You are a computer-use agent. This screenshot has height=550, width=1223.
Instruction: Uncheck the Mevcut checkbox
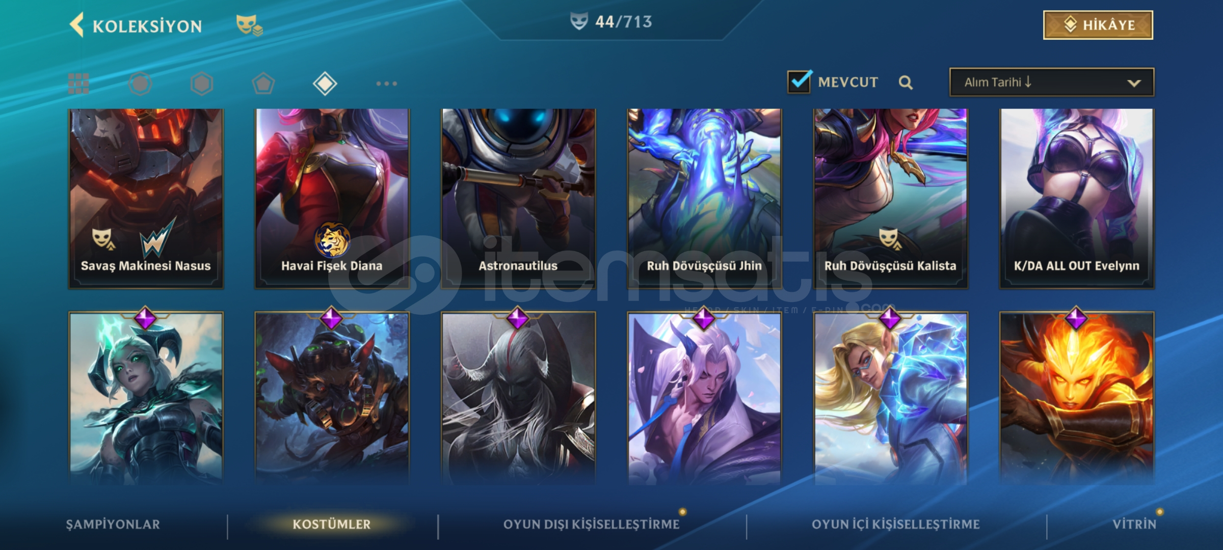(x=799, y=81)
